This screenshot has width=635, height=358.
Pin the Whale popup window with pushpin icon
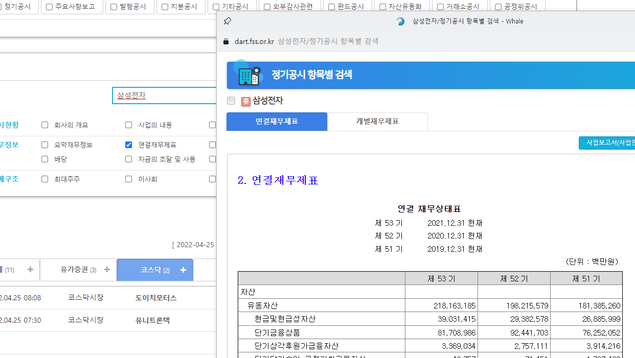[228, 21]
